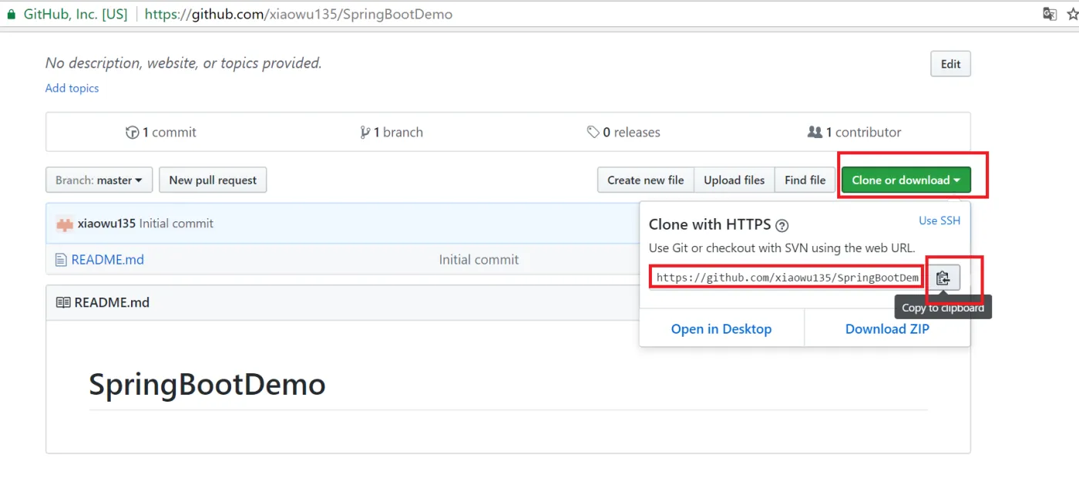The image size is (1079, 495).
Task: Click the Upload files button
Action: (x=734, y=180)
